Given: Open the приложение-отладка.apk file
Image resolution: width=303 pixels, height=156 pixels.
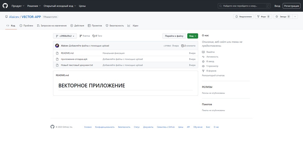Looking at the screenshot, I should (x=74, y=59).
